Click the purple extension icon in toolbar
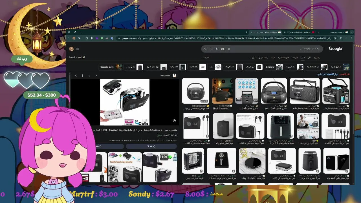This screenshot has height=203, width=361. point(97,38)
